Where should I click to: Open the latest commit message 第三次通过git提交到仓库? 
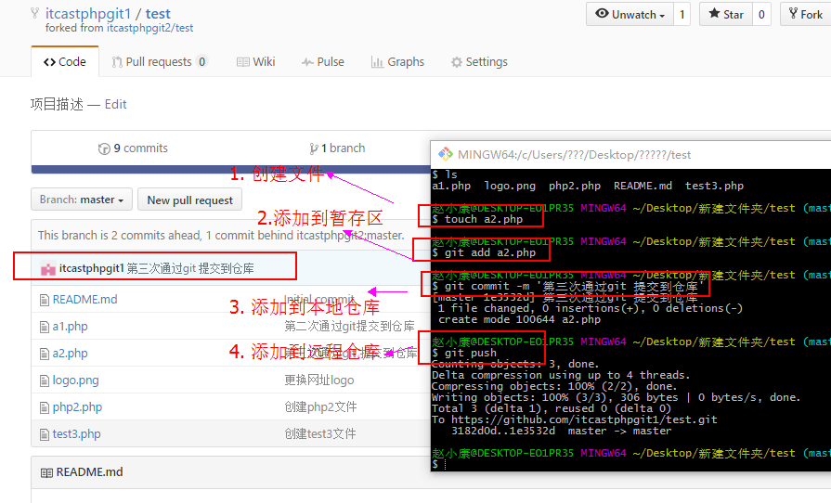pyautogui.click(x=190, y=268)
